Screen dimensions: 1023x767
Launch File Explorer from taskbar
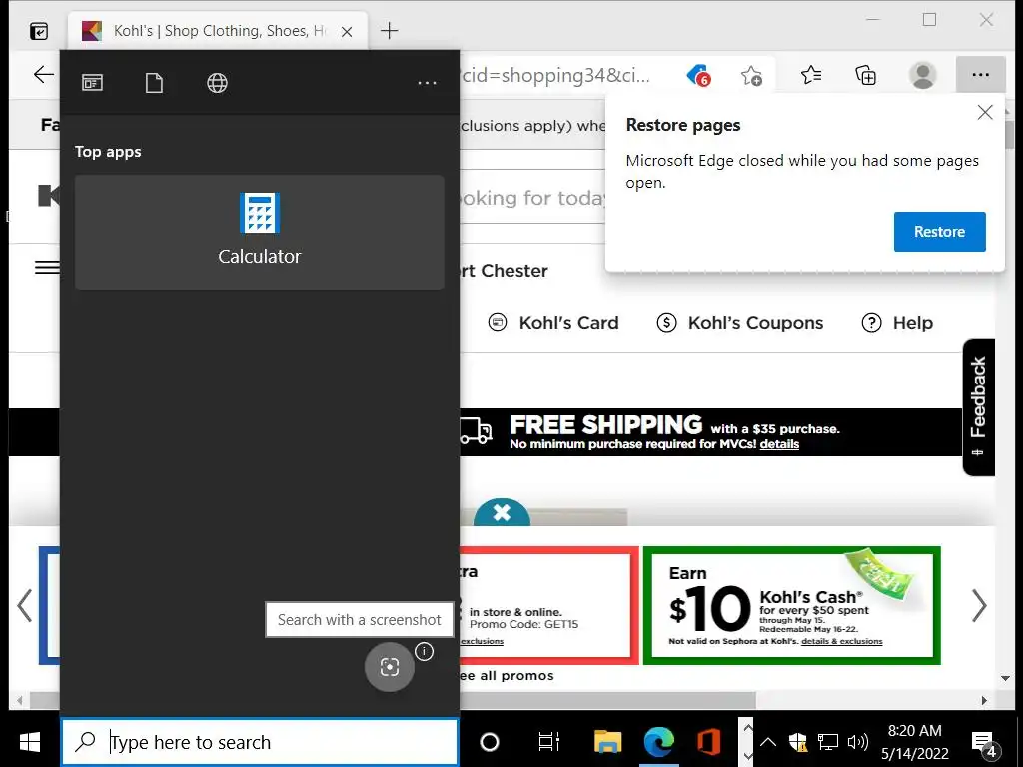[607, 742]
